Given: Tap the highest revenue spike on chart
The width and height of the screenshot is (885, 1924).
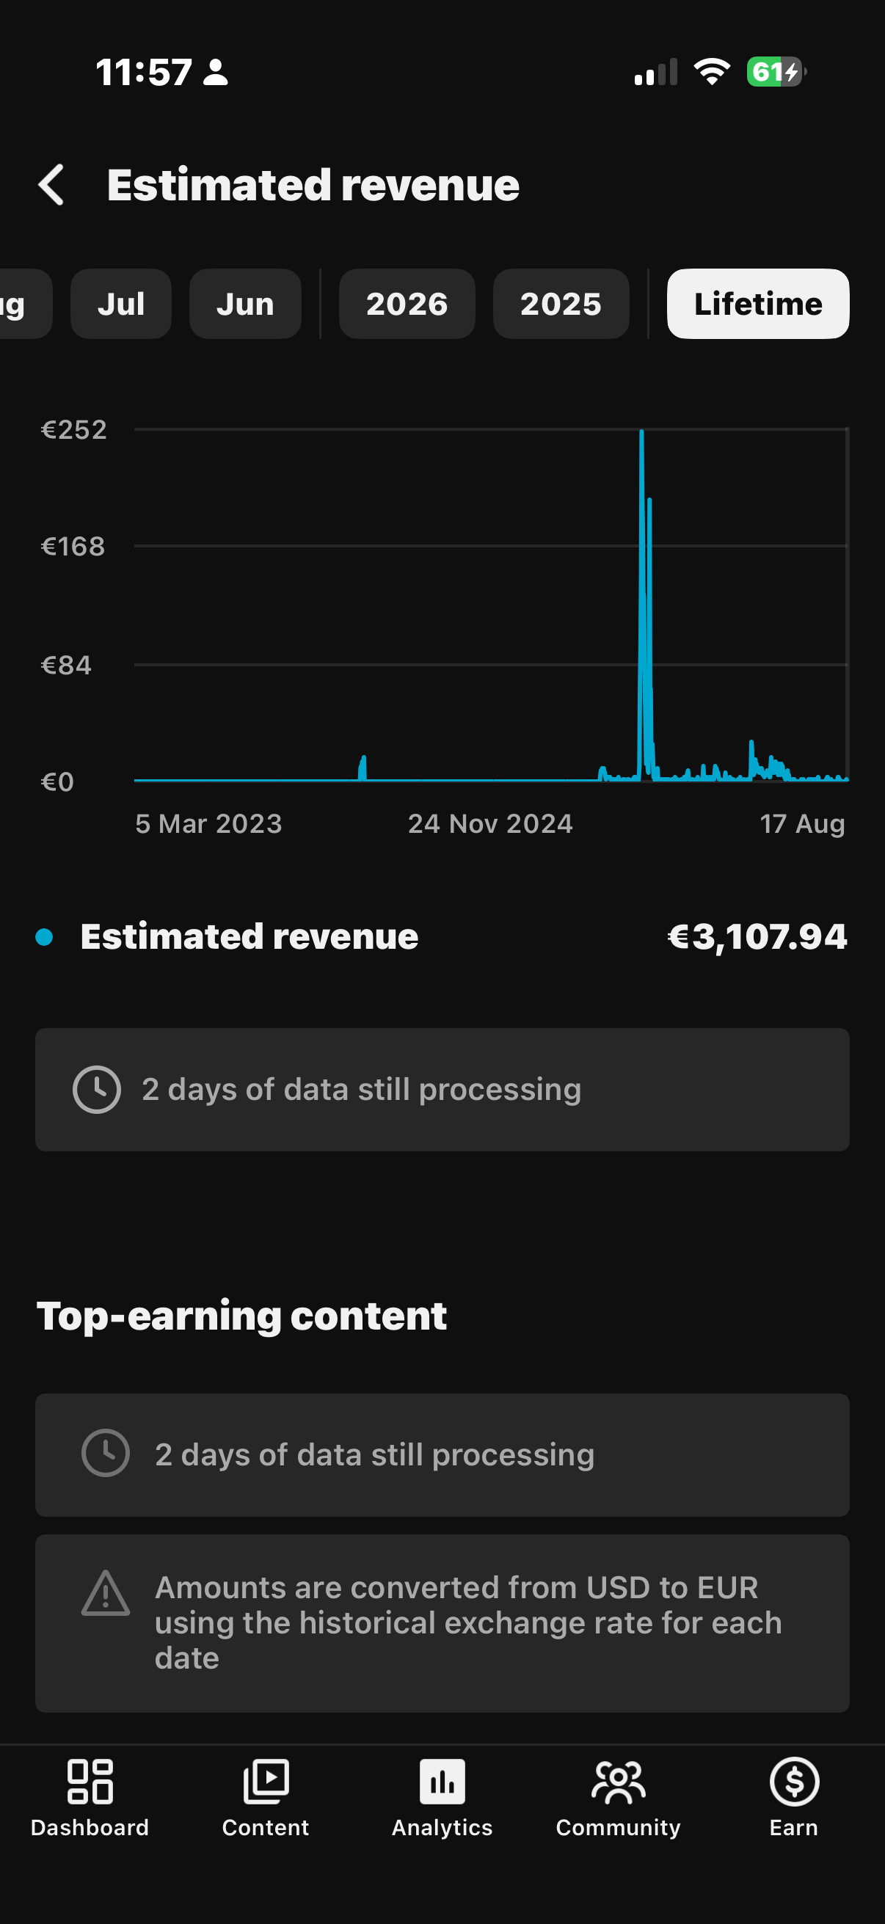Looking at the screenshot, I should click(x=641, y=433).
